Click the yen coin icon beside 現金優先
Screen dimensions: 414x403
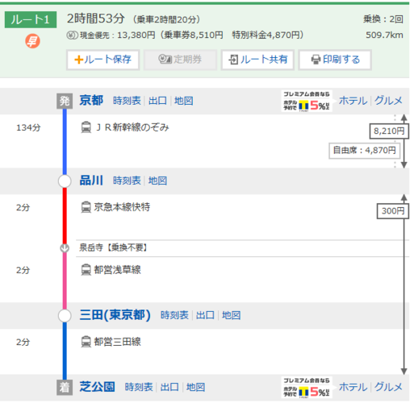(72, 35)
